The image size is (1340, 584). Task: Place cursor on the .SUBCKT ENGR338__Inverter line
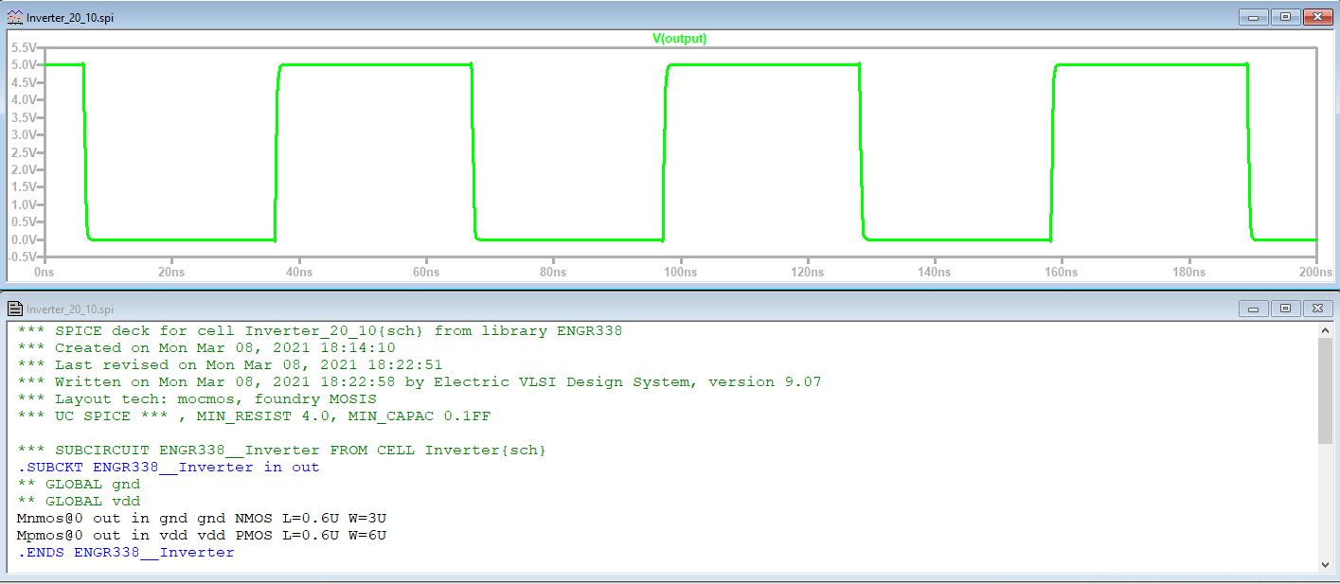pos(169,467)
